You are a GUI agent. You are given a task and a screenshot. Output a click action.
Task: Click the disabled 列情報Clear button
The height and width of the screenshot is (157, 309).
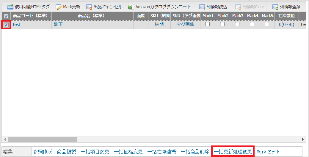tap(250, 7)
